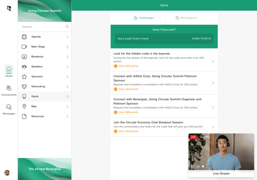
Task: Open Messages chat bubble icon
Action: click(9, 107)
